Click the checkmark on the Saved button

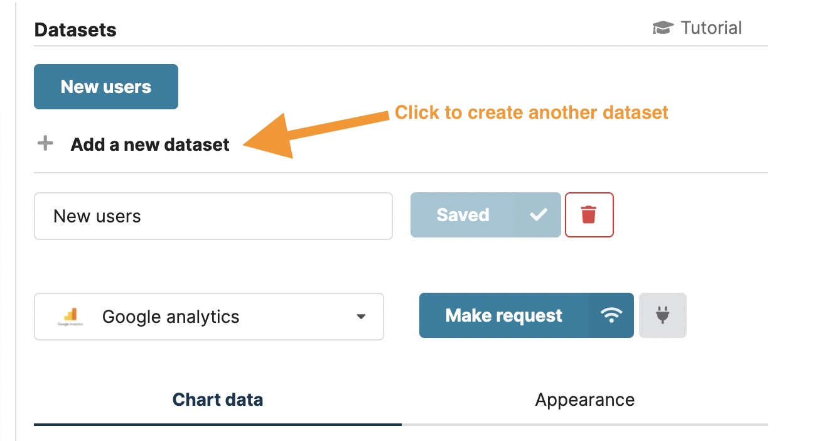point(538,214)
